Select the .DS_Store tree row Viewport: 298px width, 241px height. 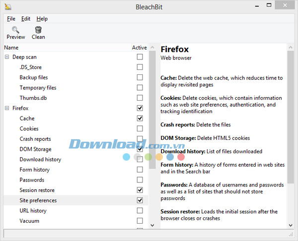coord(76,67)
